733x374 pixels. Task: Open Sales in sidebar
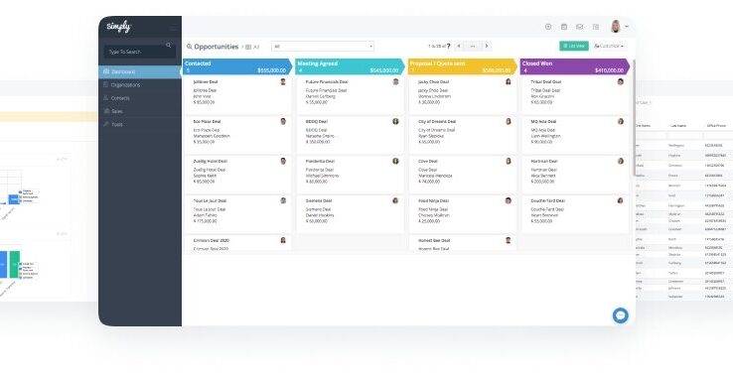pos(140,111)
